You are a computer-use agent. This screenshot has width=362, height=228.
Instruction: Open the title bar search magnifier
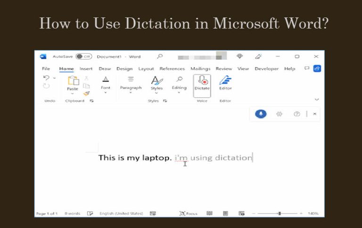160,56
